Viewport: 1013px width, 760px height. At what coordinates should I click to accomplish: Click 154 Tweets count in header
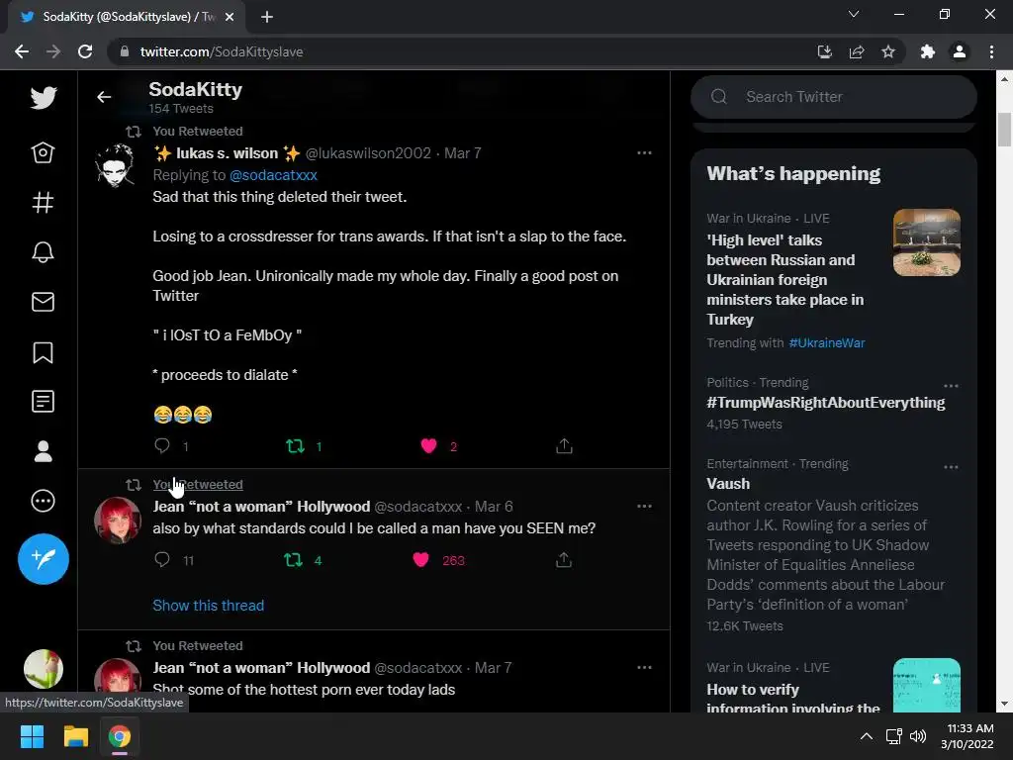pos(181,109)
